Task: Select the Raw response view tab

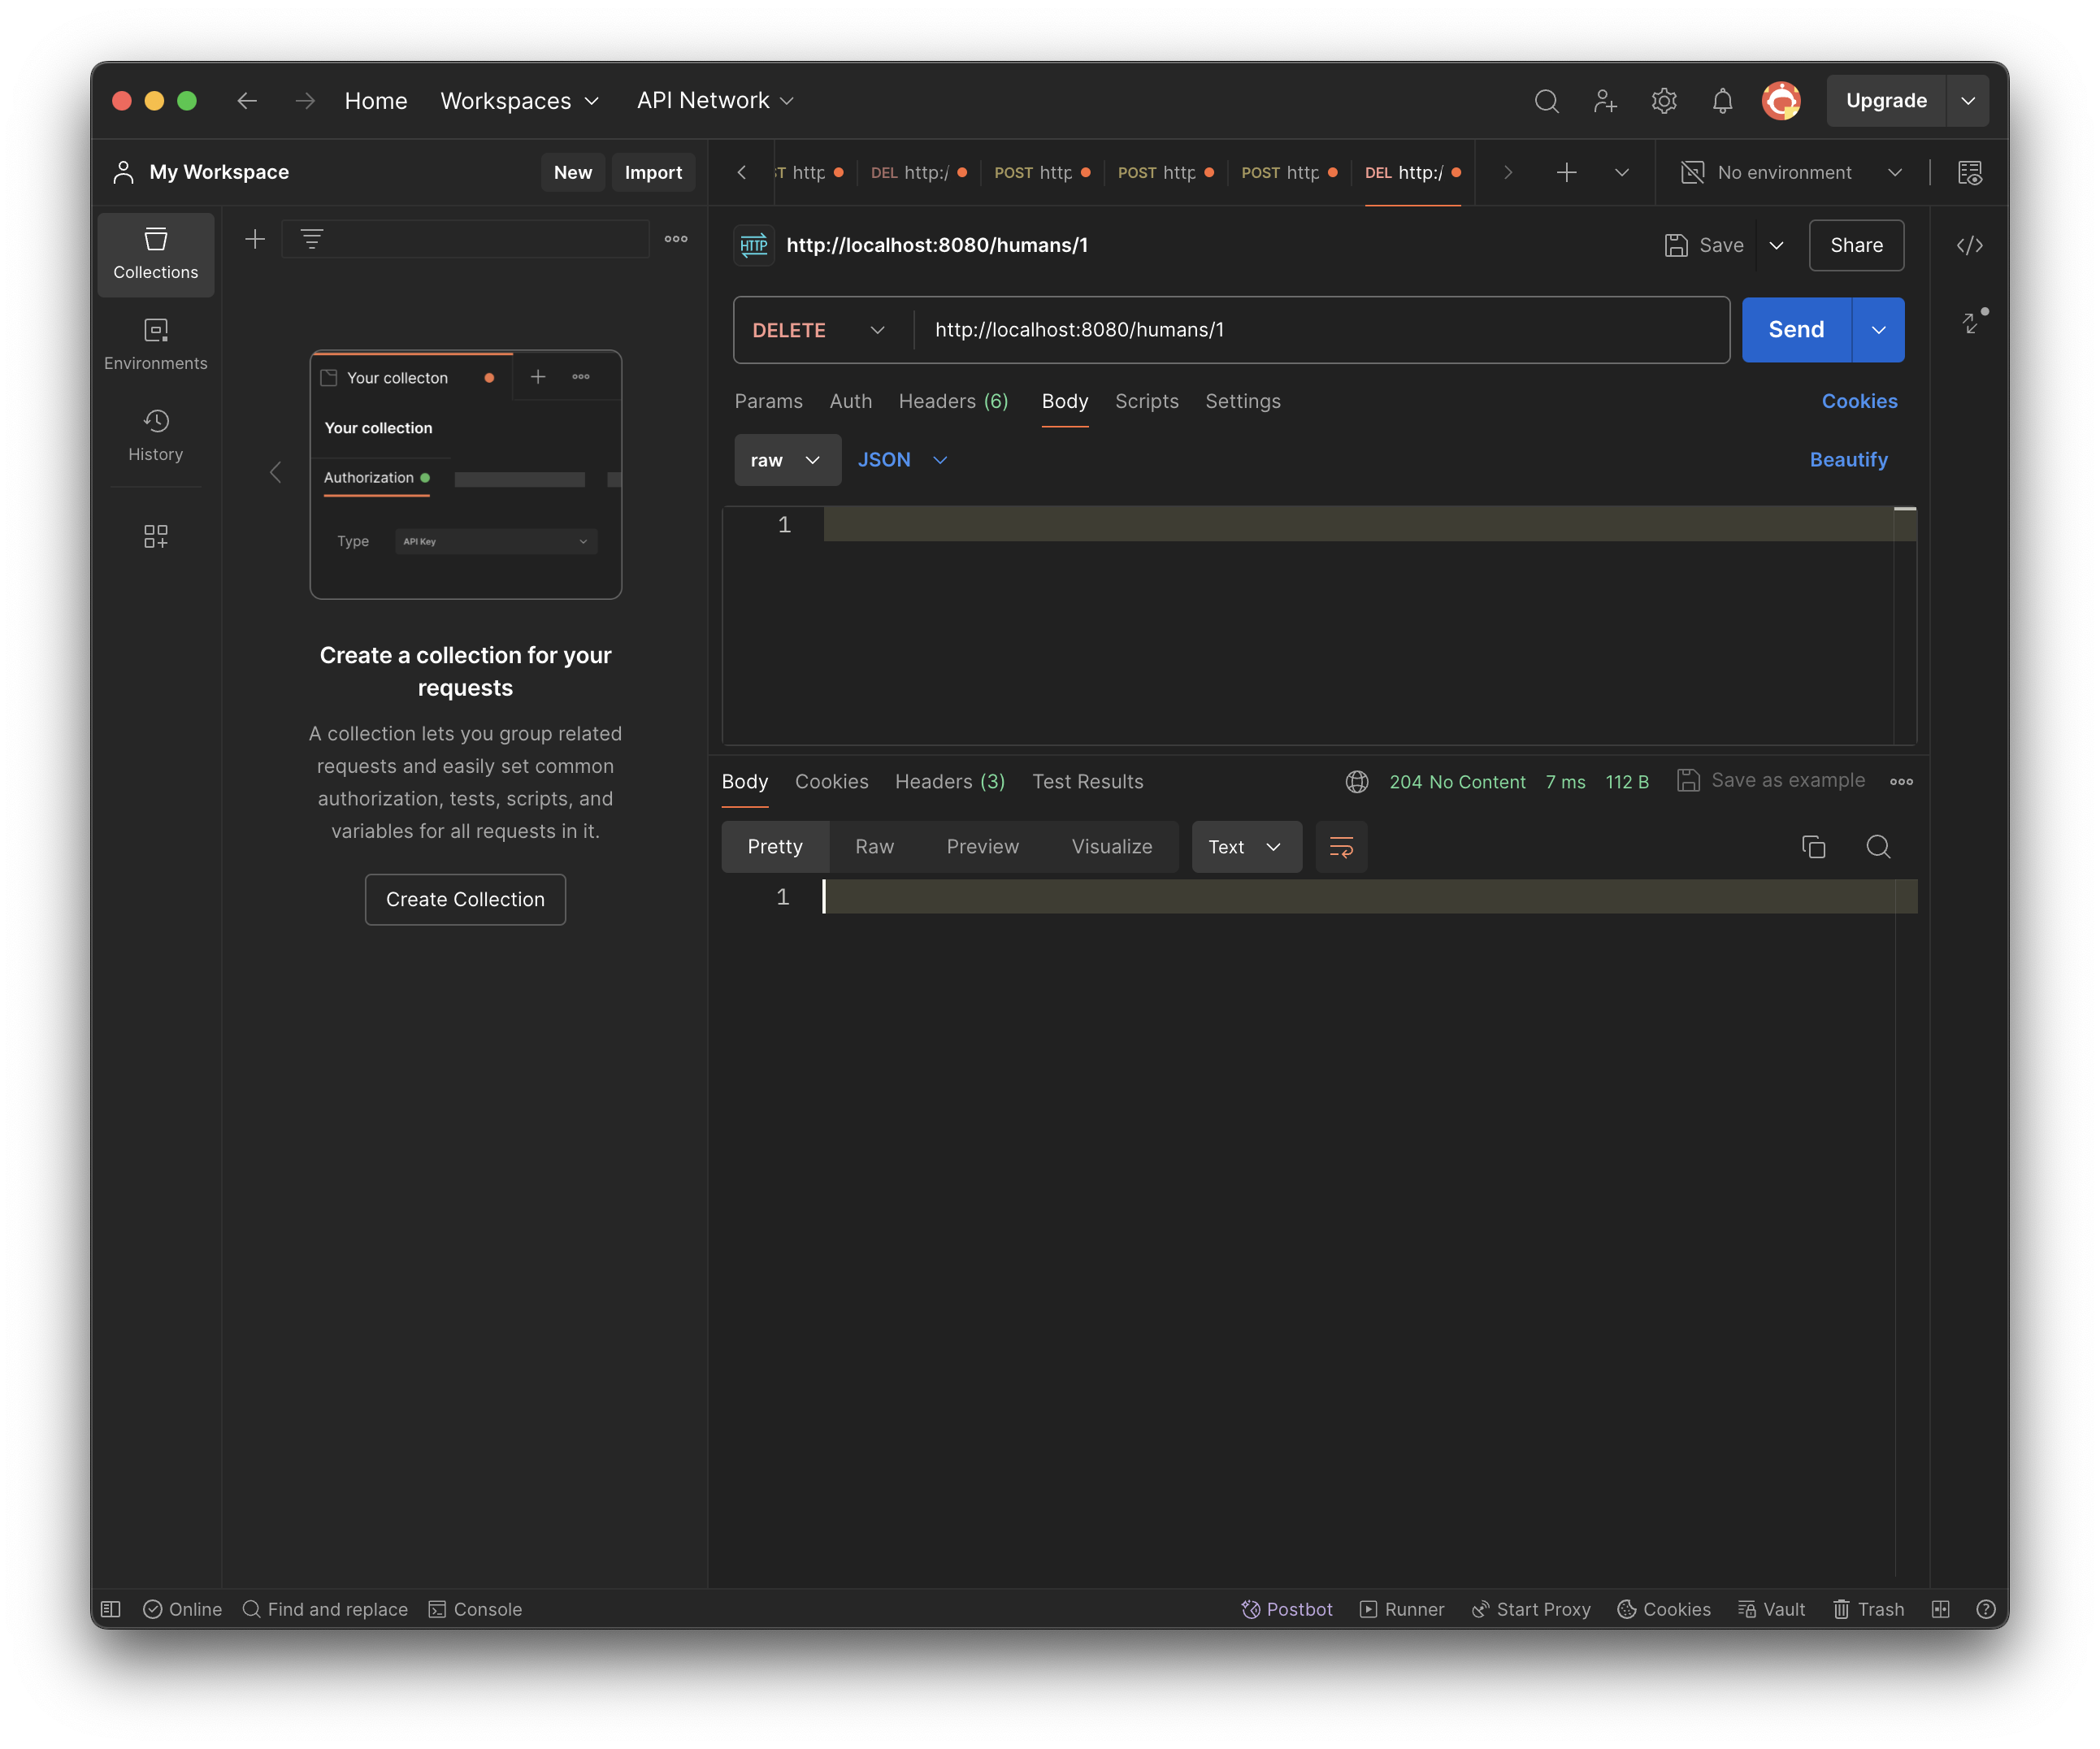Action: click(874, 847)
